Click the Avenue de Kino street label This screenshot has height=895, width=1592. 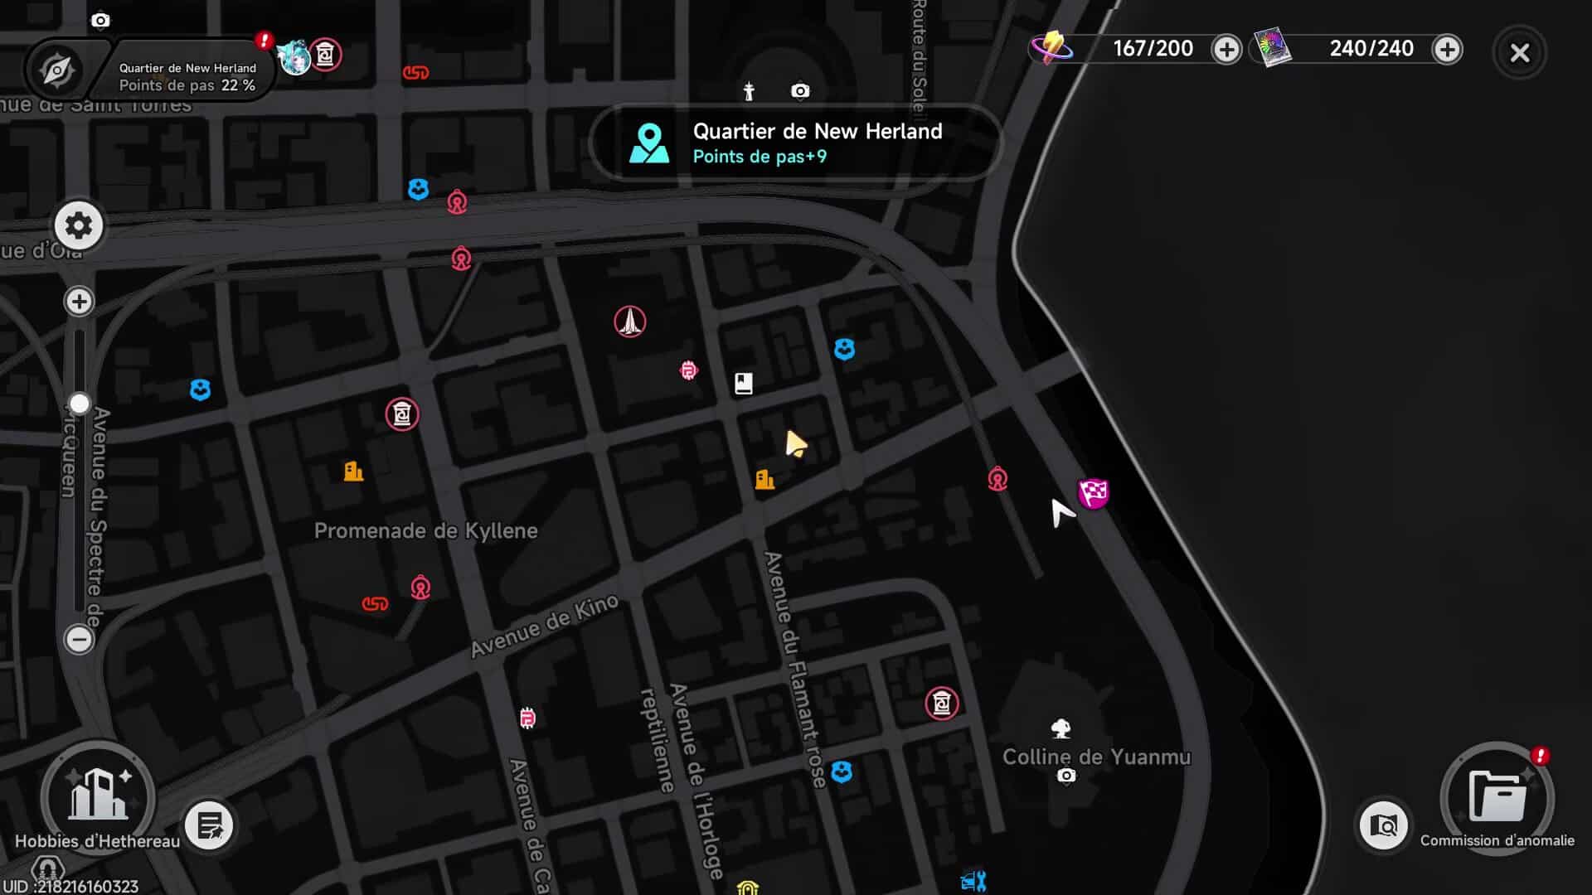[x=545, y=626]
